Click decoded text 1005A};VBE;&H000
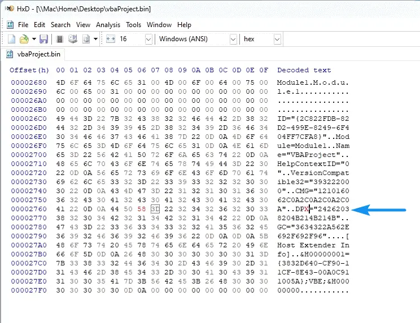 click(313, 281)
